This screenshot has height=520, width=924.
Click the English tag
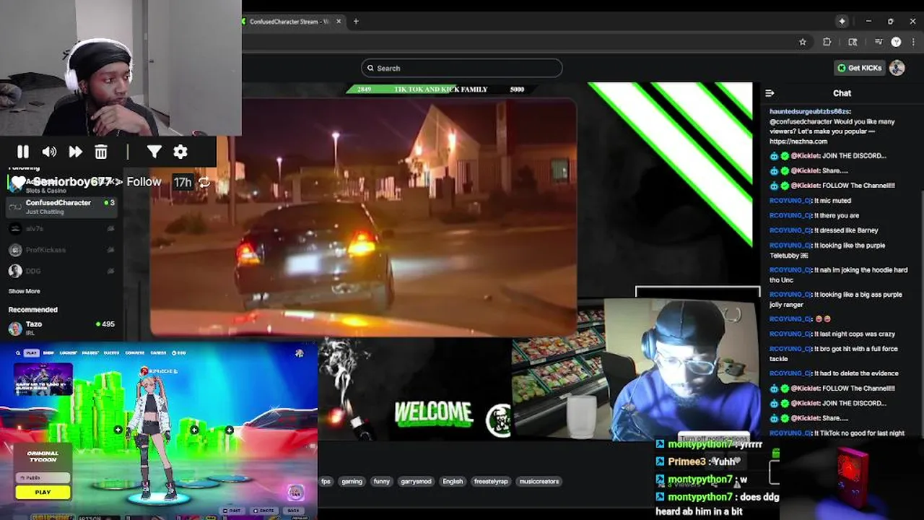[x=453, y=481]
